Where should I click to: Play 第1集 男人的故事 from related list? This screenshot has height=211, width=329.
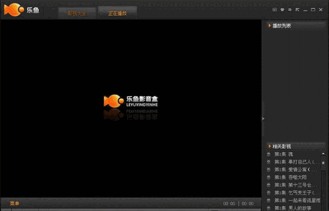tap(293, 208)
